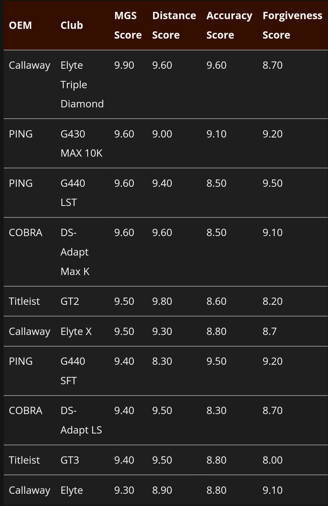
Task: Sort by the Club column header
Action: click(x=72, y=25)
